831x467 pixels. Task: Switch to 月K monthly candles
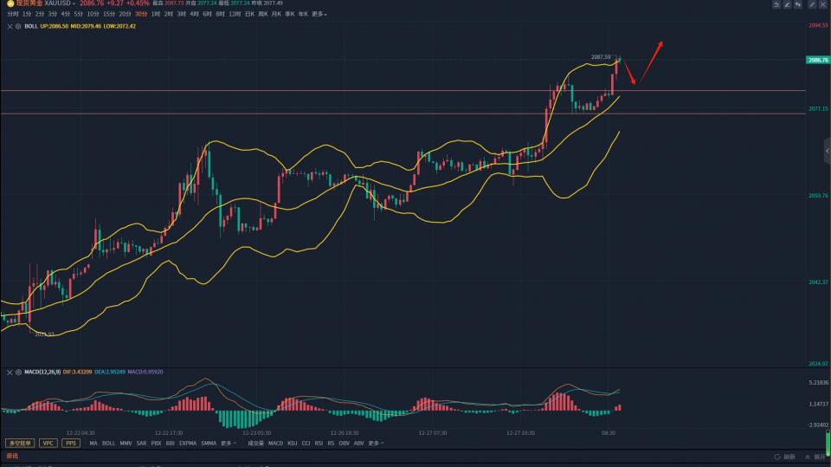[x=276, y=15]
